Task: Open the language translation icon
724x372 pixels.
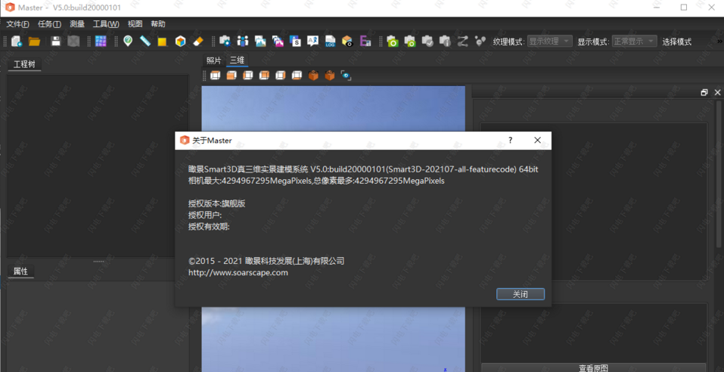Action: (312, 42)
